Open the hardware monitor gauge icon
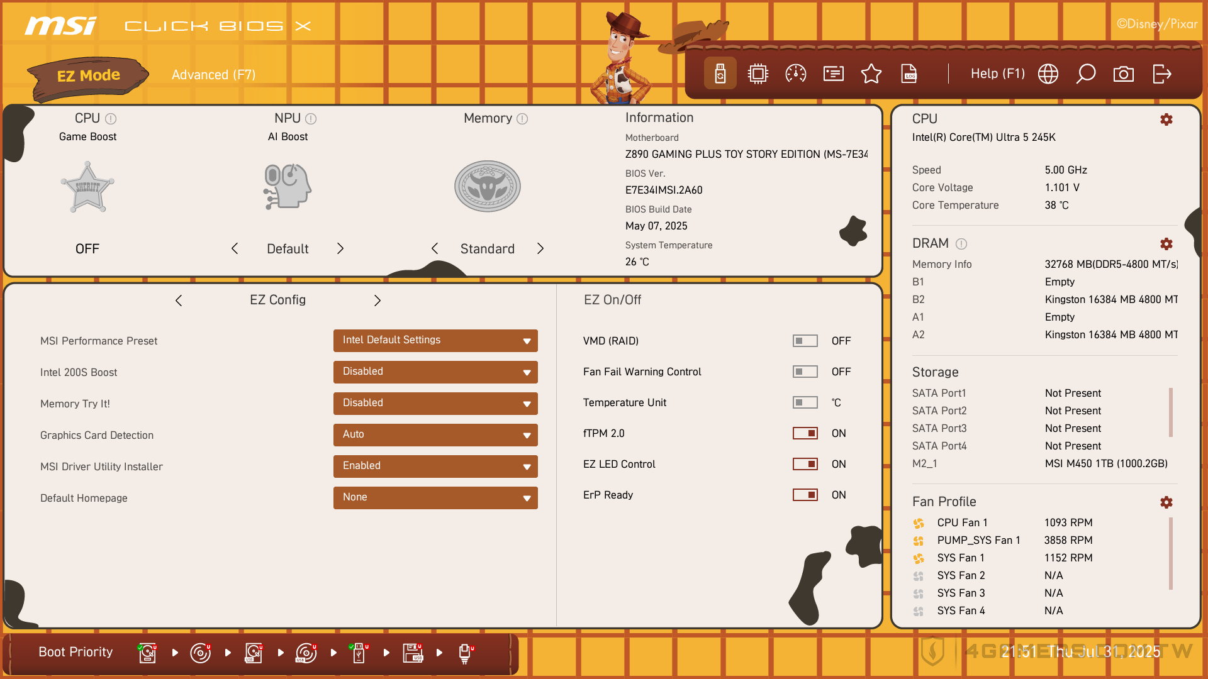1208x679 pixels. (796, 74)
